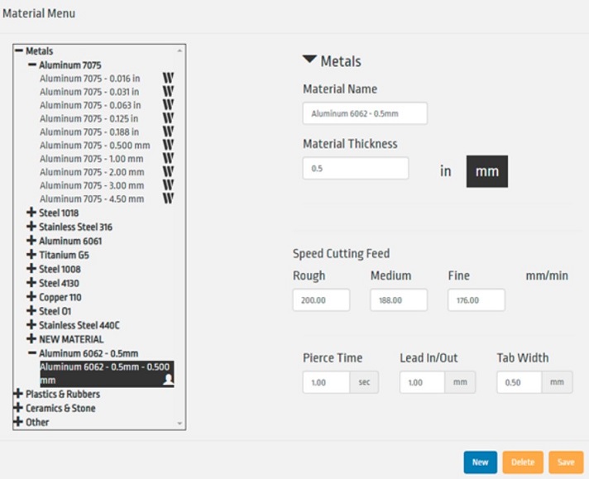
Task: Click the W icon next to Aluminum 7075 - 0.125 in
Action: click(x=168, y=118)
